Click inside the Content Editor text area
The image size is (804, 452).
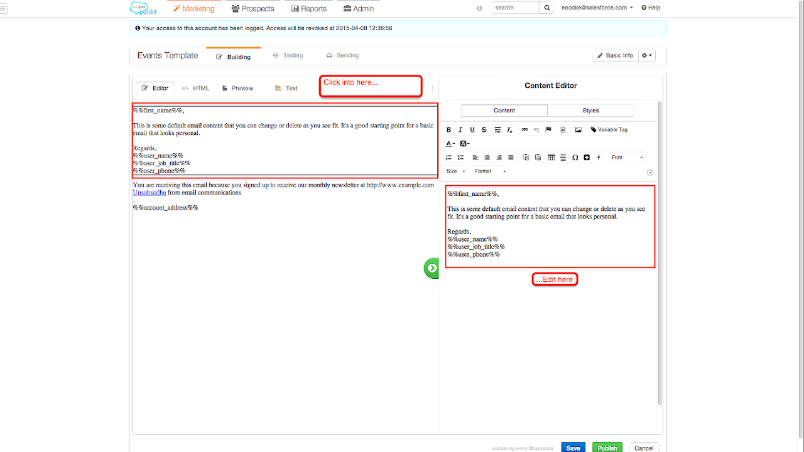coord(550,227)
